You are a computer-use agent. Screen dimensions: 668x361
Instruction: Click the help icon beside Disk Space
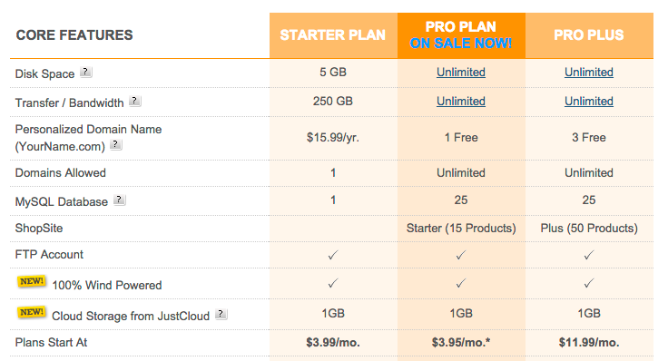pyautogui.click(x=86, y=72)
